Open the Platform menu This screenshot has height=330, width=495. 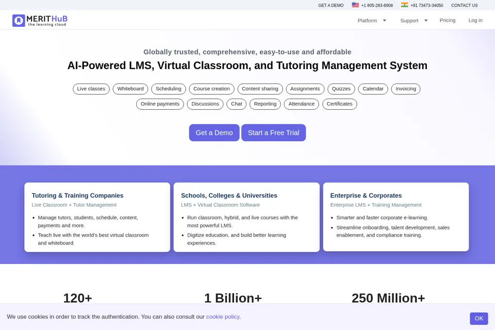pos(367,21)
